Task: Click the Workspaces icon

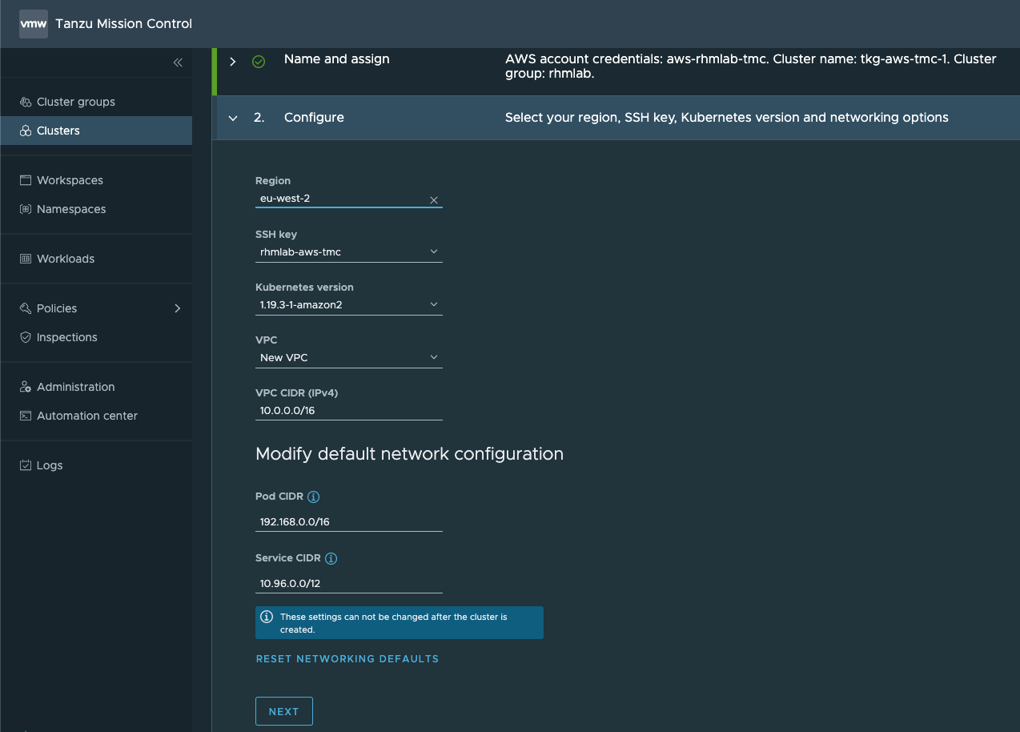Action: tap(26, 180)
